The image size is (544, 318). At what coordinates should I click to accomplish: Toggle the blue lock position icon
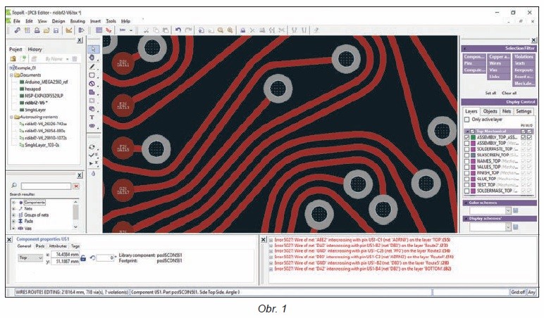[83, 257]
